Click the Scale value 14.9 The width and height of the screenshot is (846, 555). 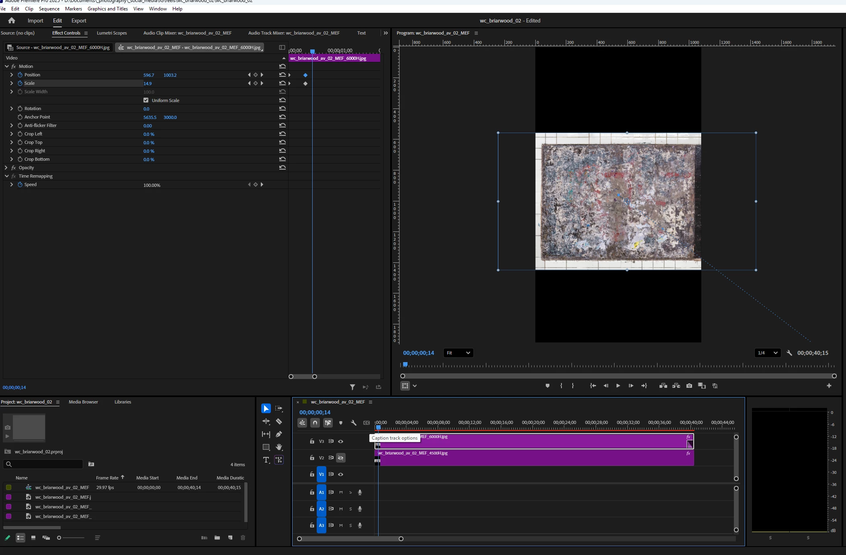point(147,84)
